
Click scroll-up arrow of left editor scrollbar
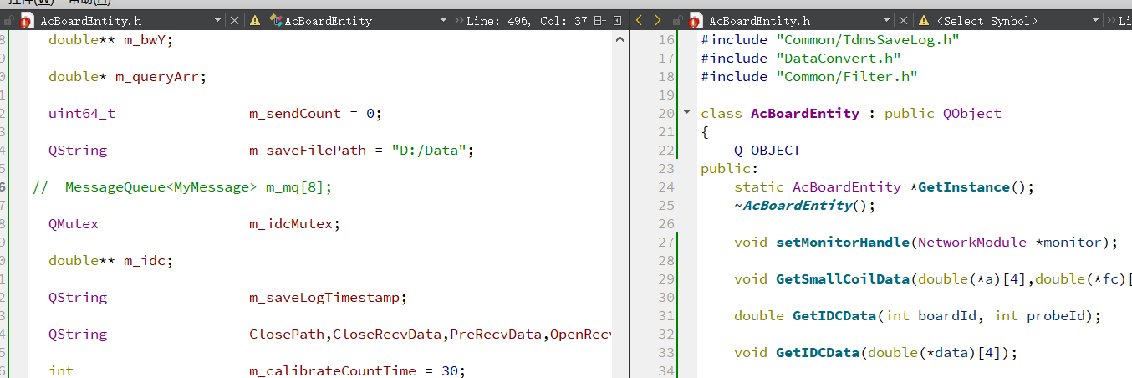(x=620, y=39)
